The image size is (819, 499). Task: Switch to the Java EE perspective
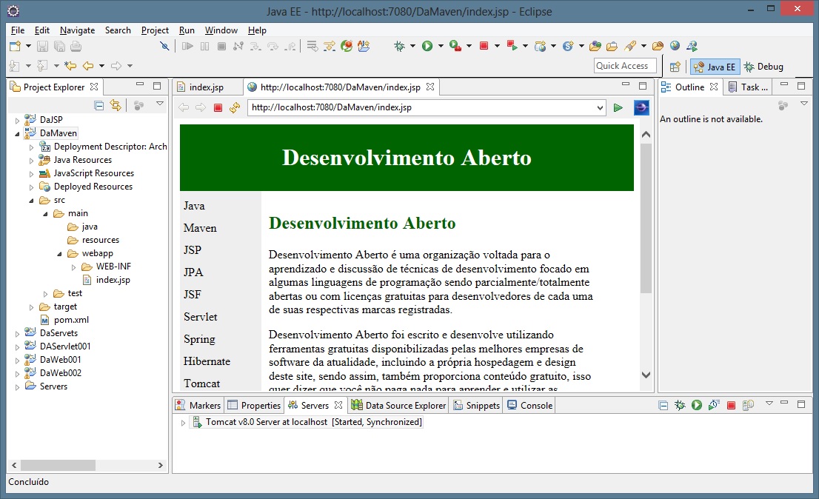coord(715,67)
